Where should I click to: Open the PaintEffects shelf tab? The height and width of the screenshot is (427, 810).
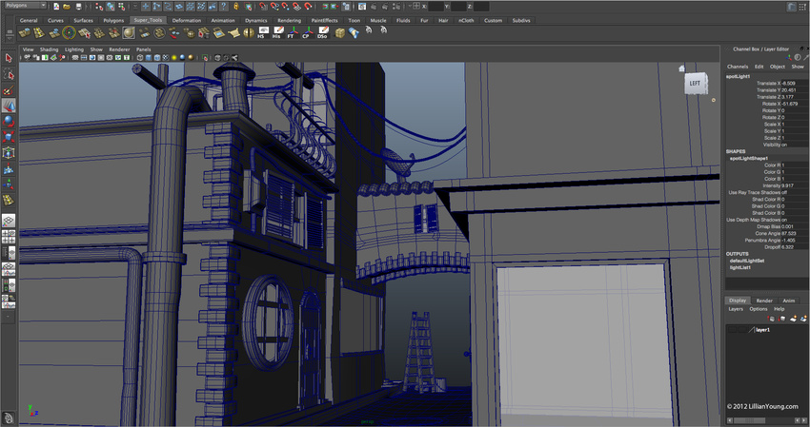324,21
